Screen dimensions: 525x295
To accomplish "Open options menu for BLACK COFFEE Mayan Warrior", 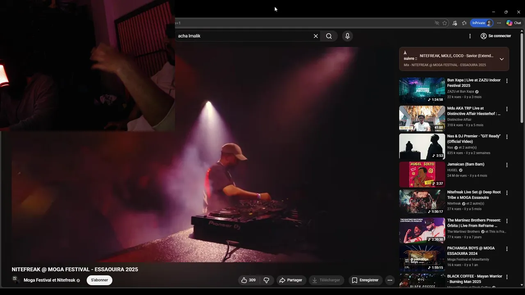I will click(507, 277).
